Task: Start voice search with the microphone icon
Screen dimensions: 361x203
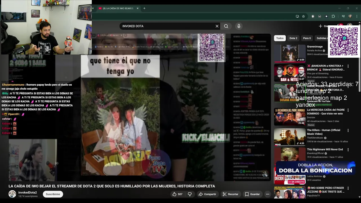Action: tap(239, 26)
